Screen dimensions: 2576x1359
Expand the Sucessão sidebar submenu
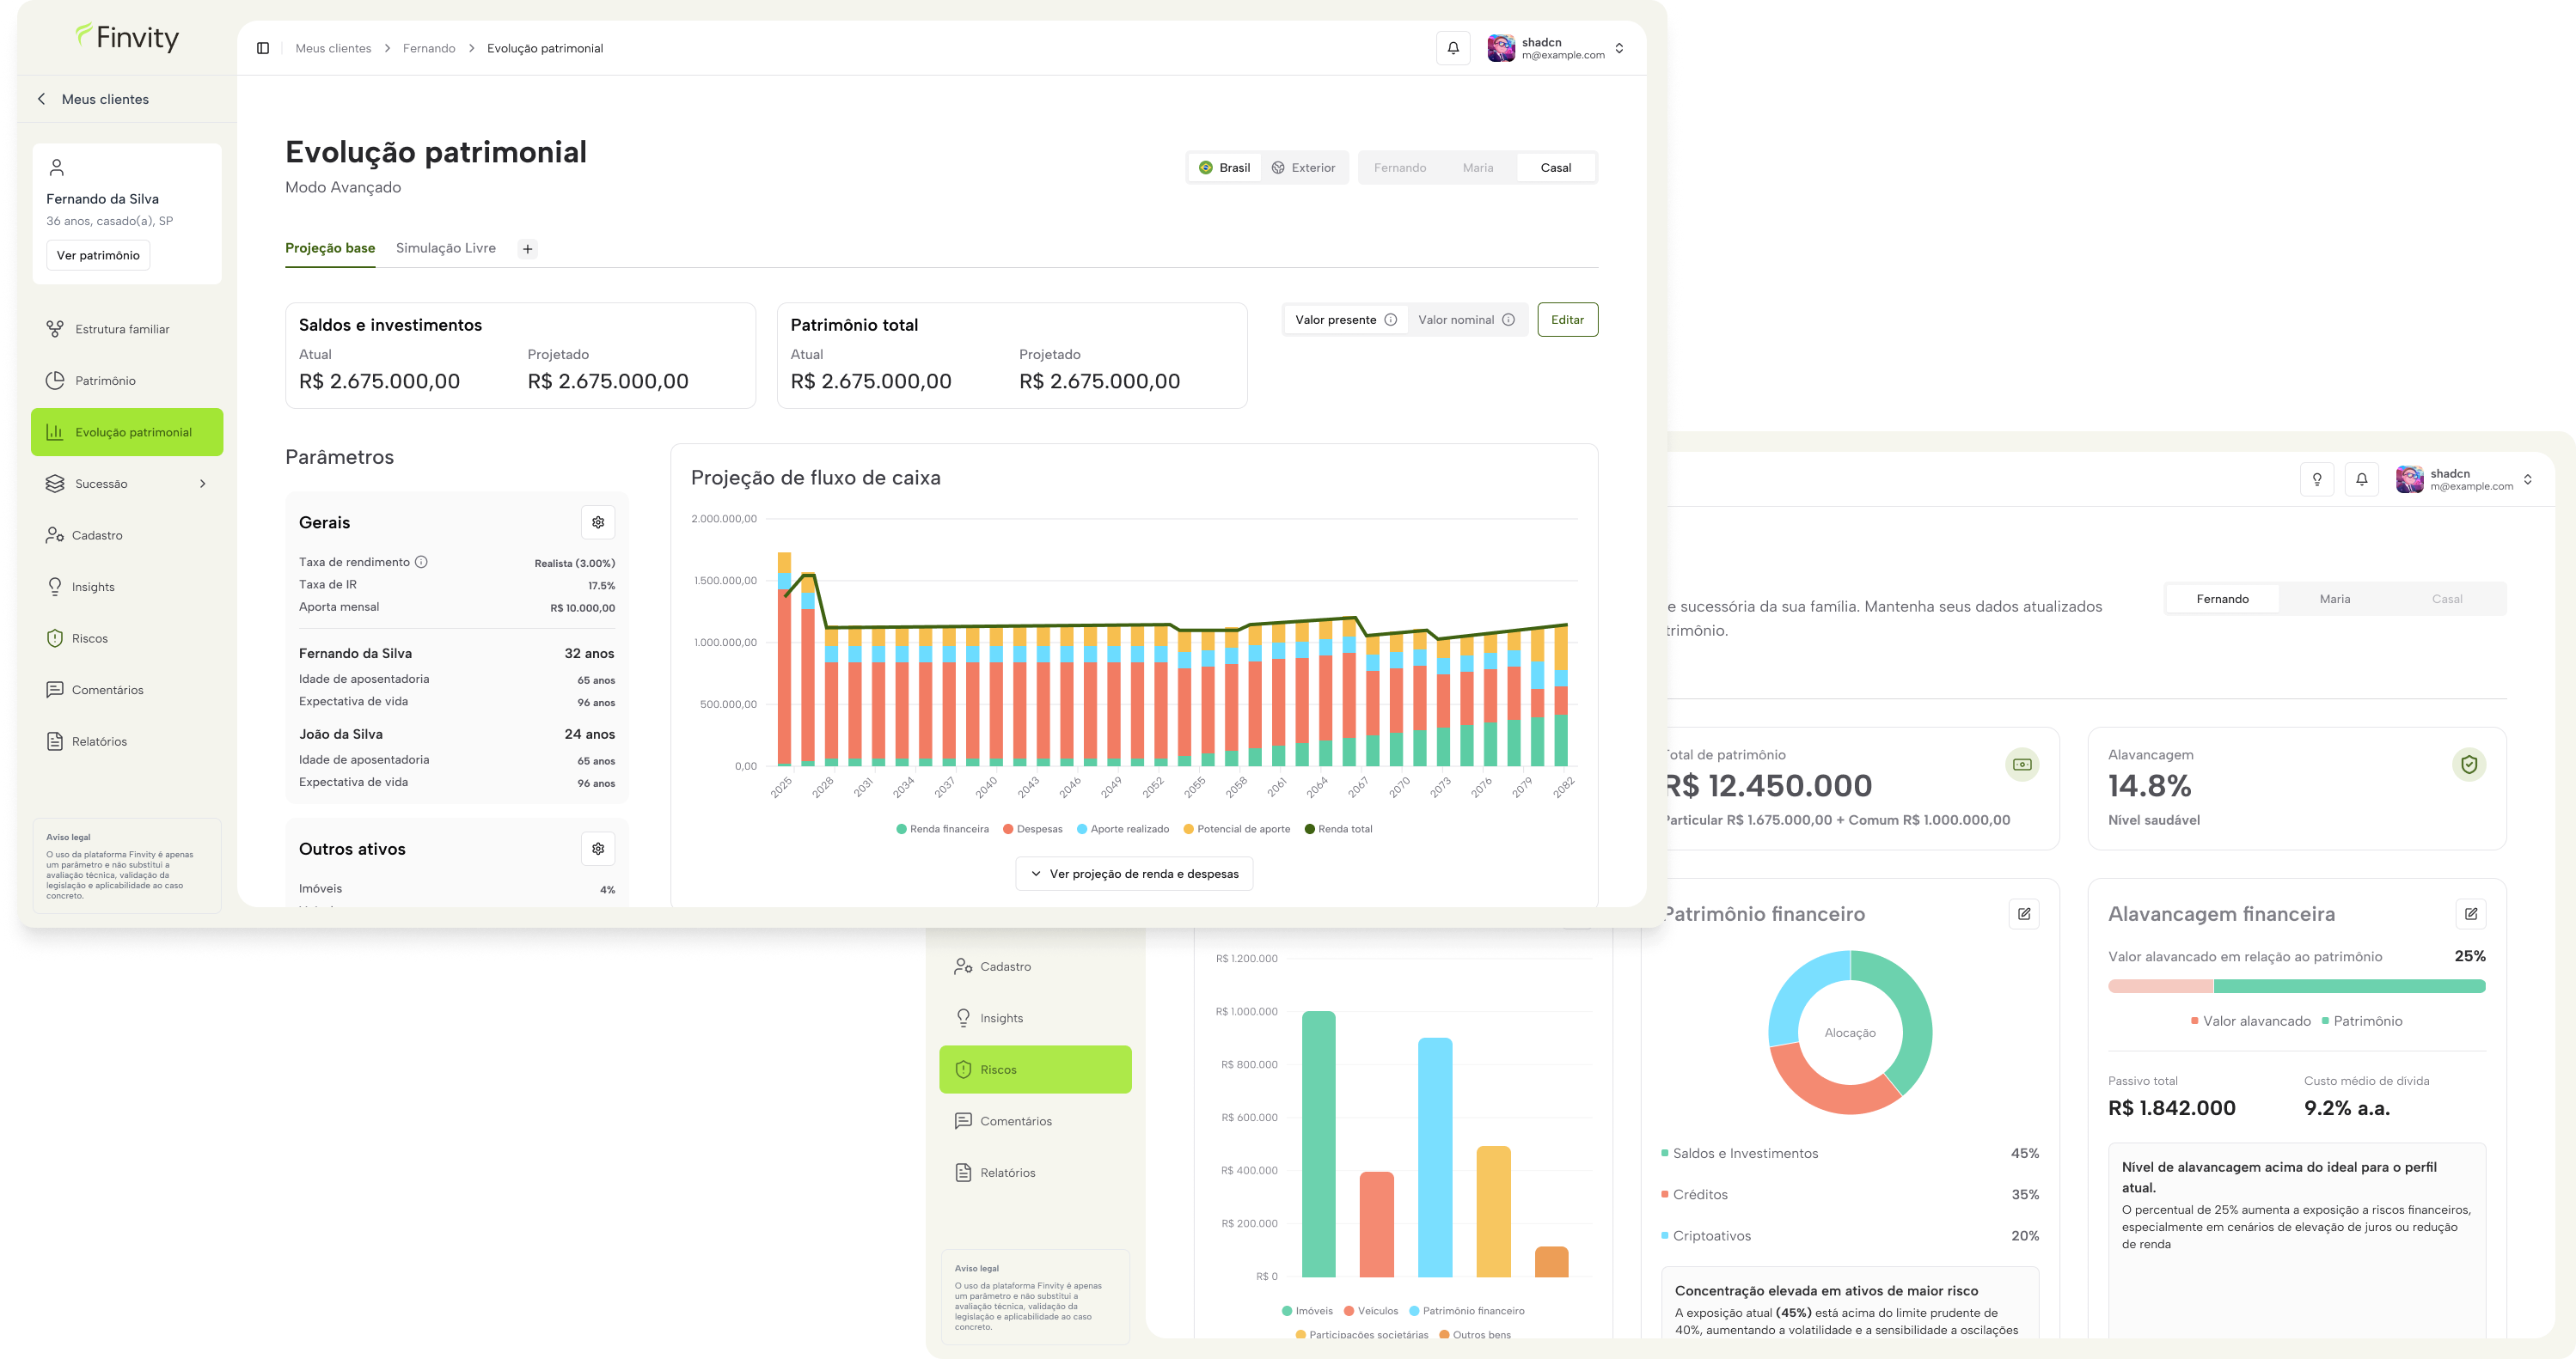click(203, 484)
